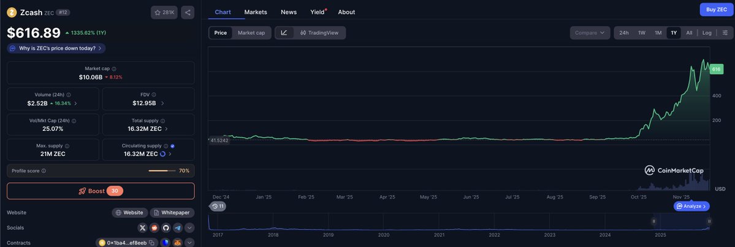735x247 pixels.
Task: Click the circulating supply progress ring
Action: click(x=162, y=154)
